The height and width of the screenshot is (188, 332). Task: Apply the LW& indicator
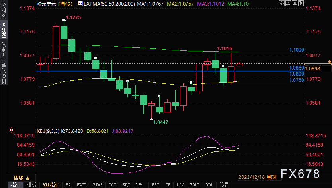click(x=140, y=185)
